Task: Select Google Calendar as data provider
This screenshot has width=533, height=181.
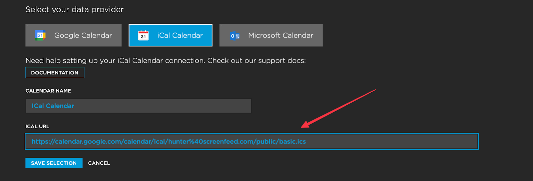Action: pyautogui.click(x=73, y=35)
